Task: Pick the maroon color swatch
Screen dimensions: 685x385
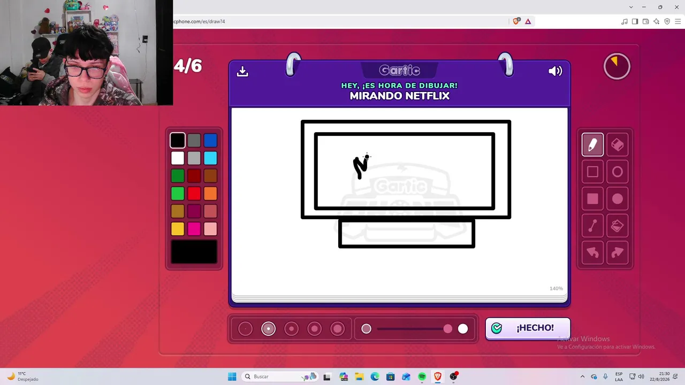Action: [194, 211]
